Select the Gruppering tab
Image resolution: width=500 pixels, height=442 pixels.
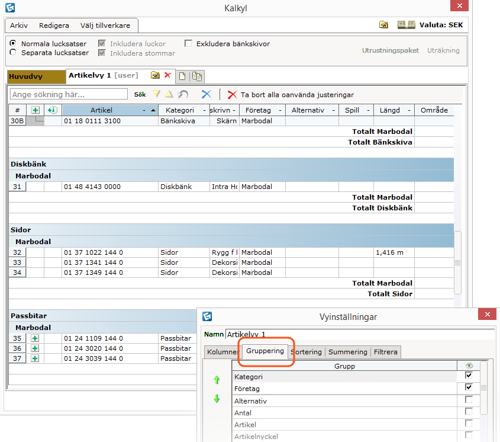pos(265,351)
